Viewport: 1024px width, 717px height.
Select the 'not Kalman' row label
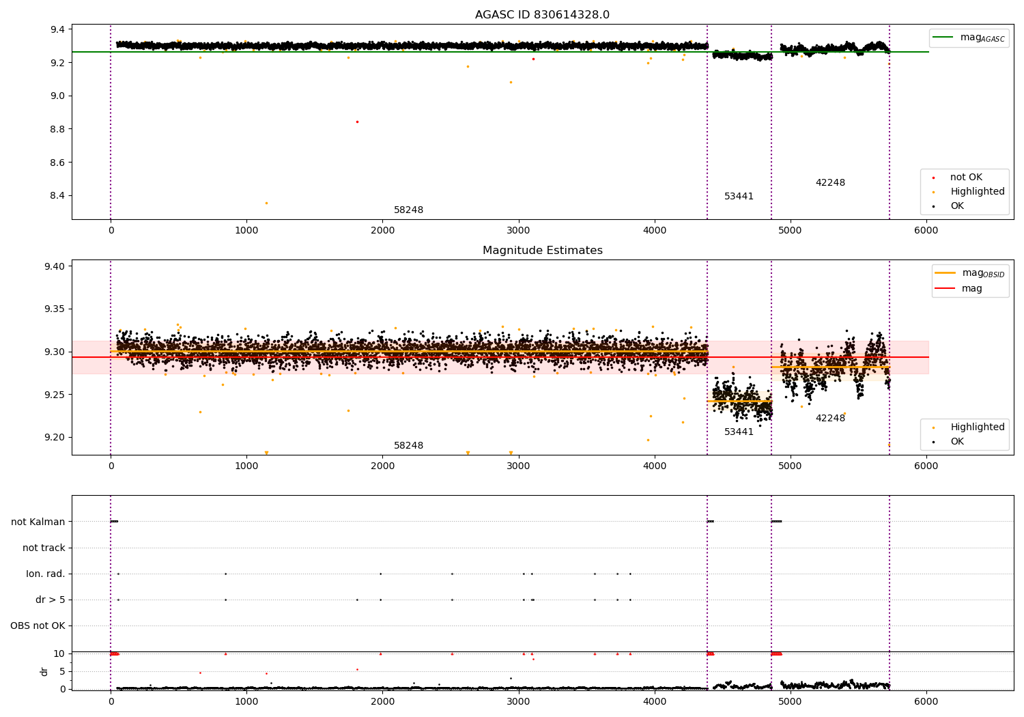click(x=38, y=522)
